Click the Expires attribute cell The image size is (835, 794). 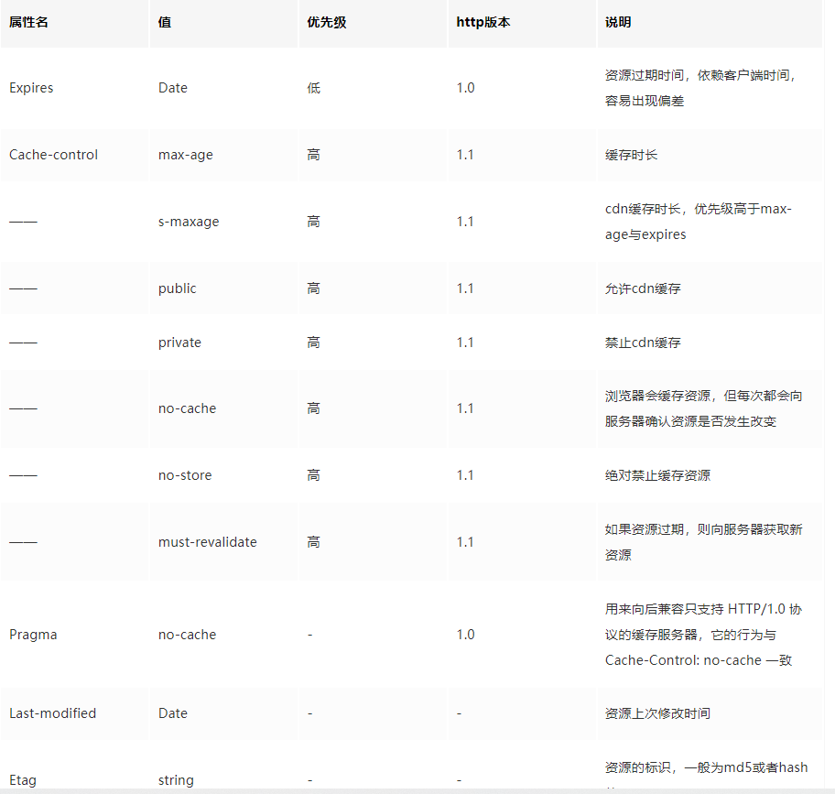31,88
